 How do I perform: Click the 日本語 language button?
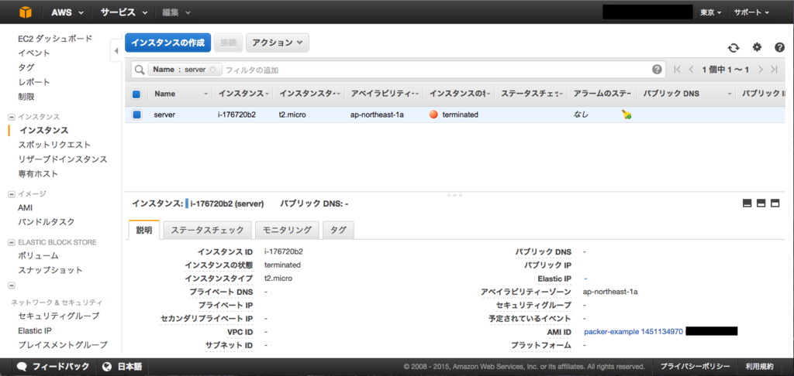tap(122, 367)
